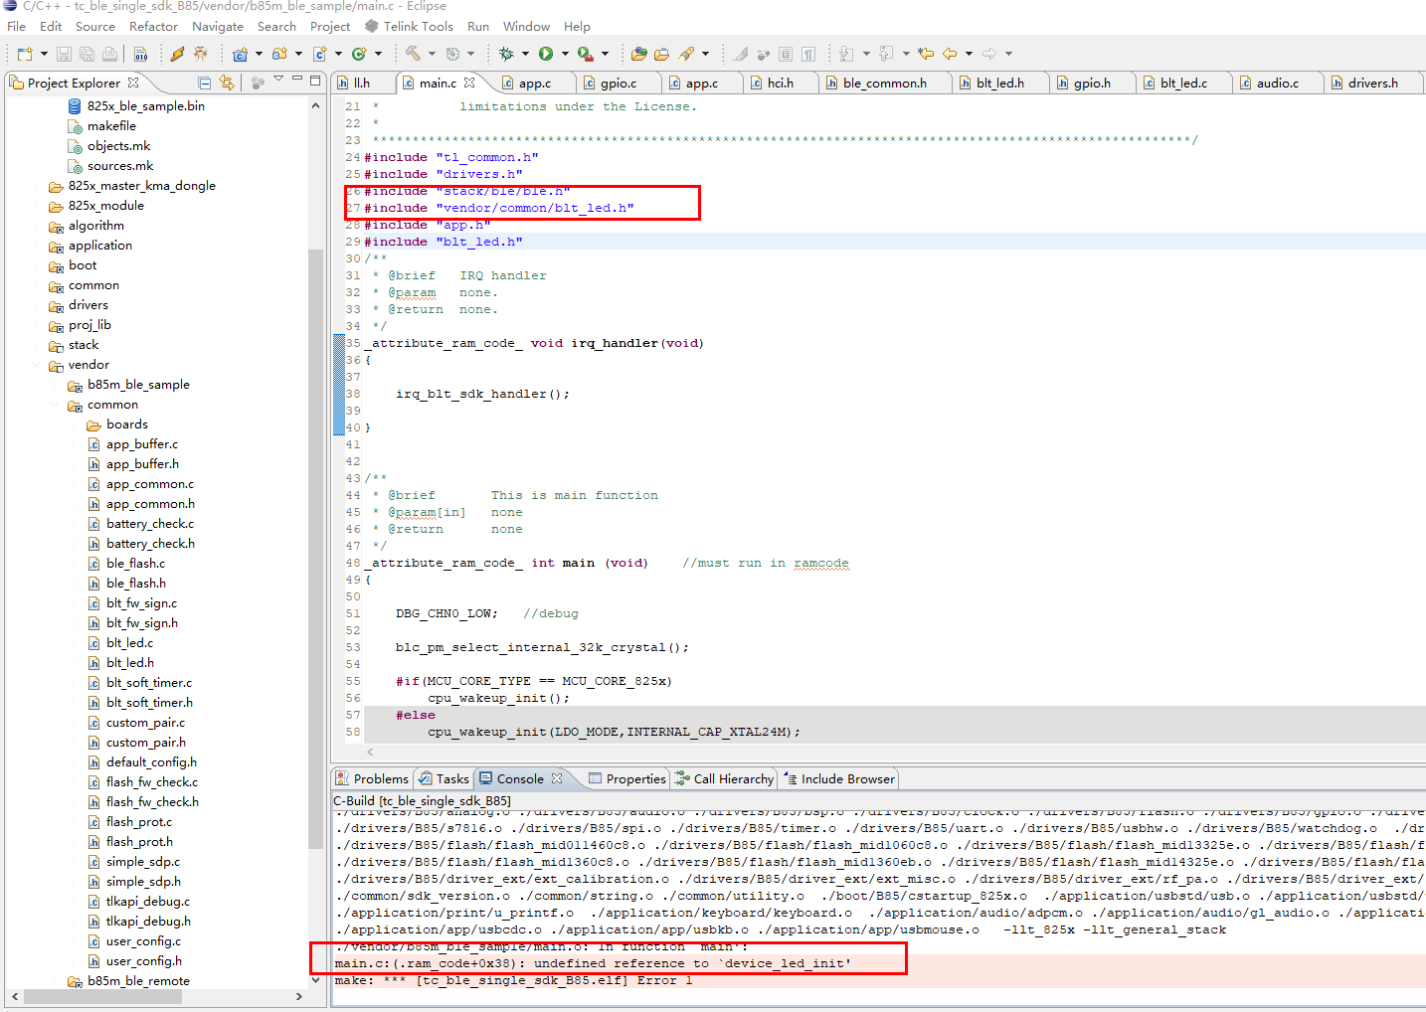Click the External Tools run icon
Screen dimensions: 1426x1012
[586, 54]
